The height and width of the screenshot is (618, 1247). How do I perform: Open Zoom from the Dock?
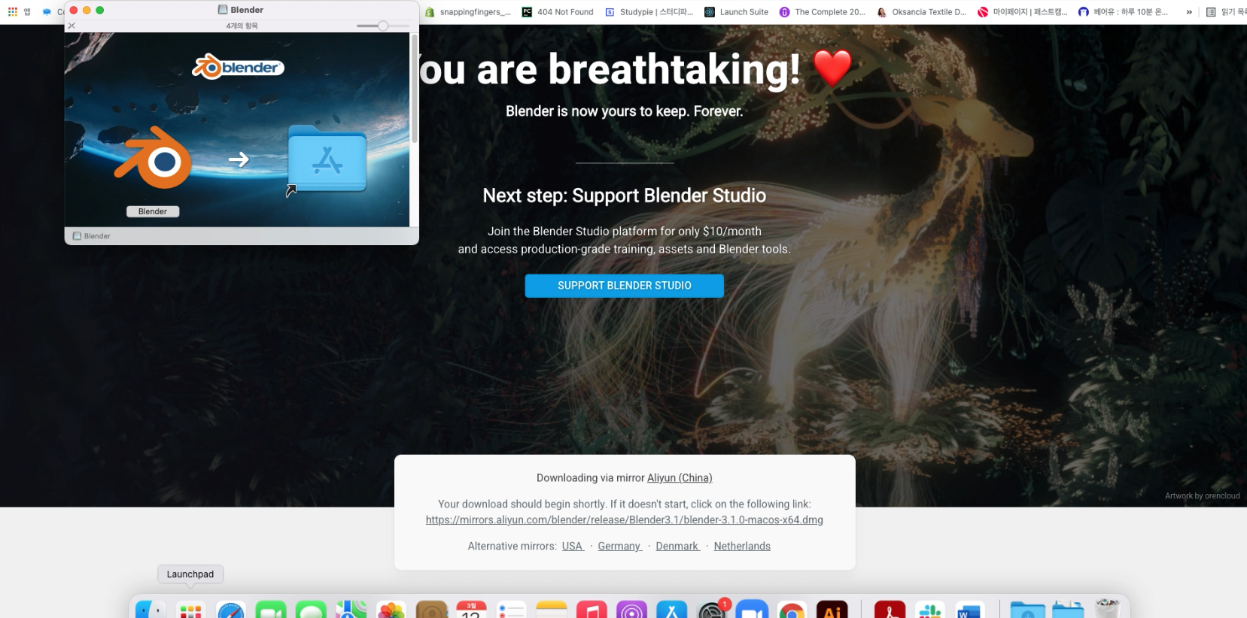click(752, 609)
